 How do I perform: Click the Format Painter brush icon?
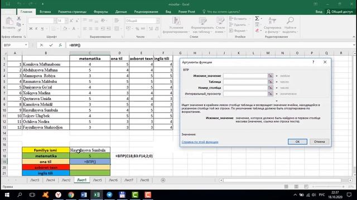(19, 29)
